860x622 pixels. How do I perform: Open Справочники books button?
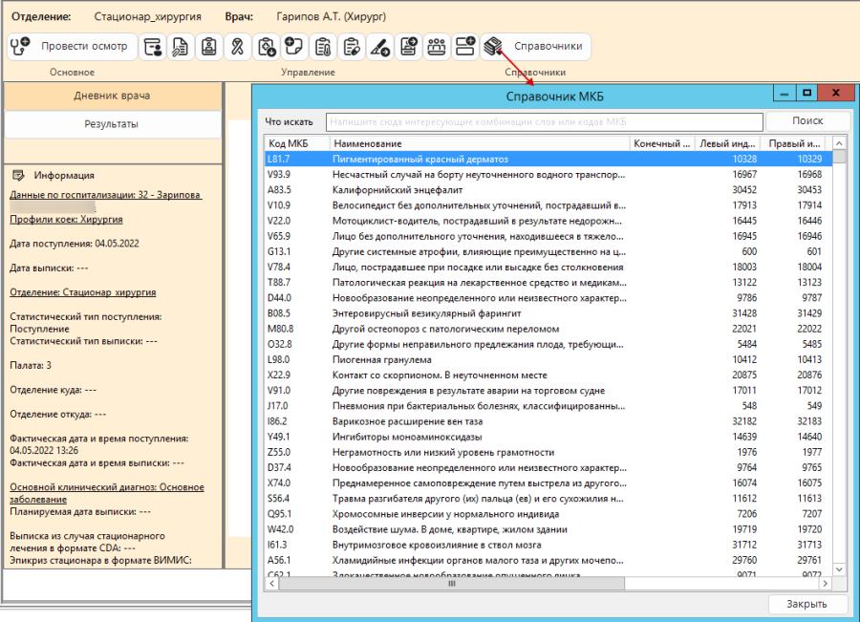click(536, 47)
